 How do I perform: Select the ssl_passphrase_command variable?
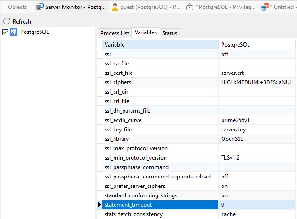click(x=160, y=167)
